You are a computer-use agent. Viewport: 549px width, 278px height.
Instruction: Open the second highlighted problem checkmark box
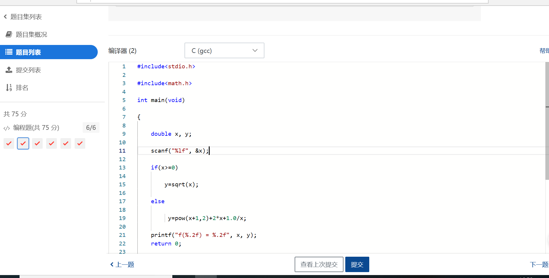pos(23,143)
